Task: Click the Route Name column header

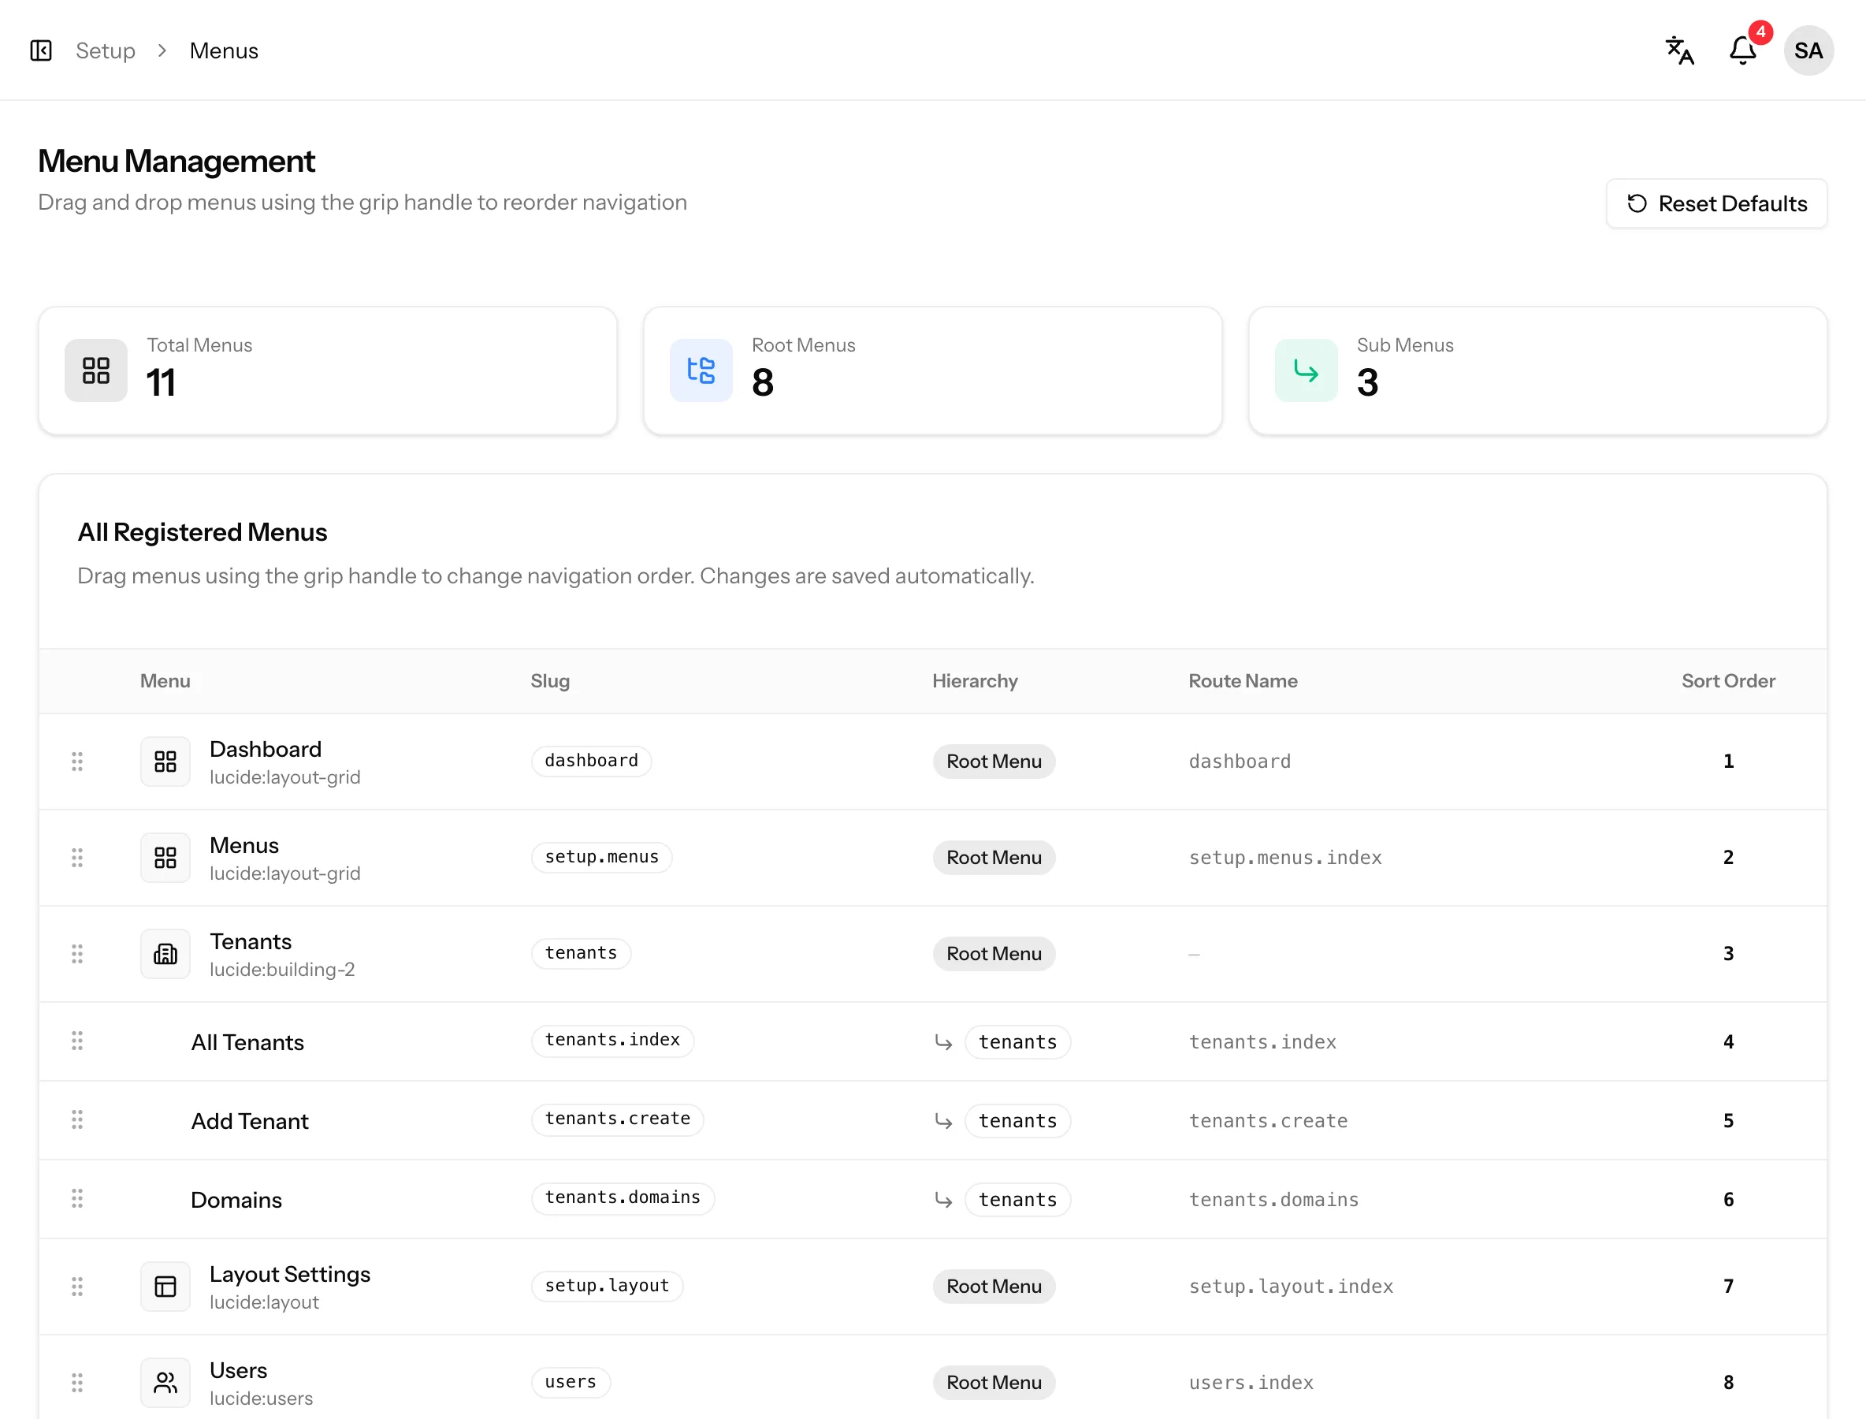Action: click(1243, 681)
